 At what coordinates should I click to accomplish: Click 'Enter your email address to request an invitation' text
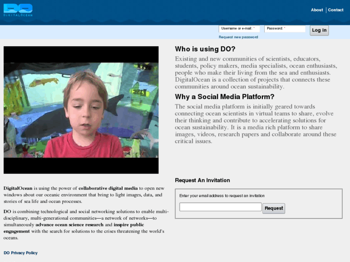[x=222, y=196]
